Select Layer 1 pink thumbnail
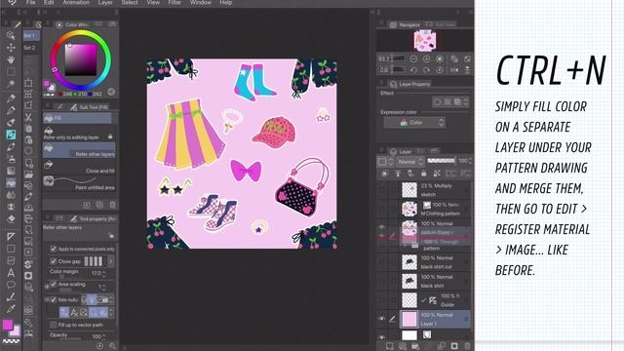Image resolution: width=624 pixels, height=351 pixels. click(x=409, y=319)
